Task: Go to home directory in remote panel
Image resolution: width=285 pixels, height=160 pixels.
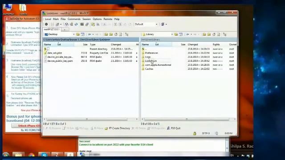Action: [214, 34]
